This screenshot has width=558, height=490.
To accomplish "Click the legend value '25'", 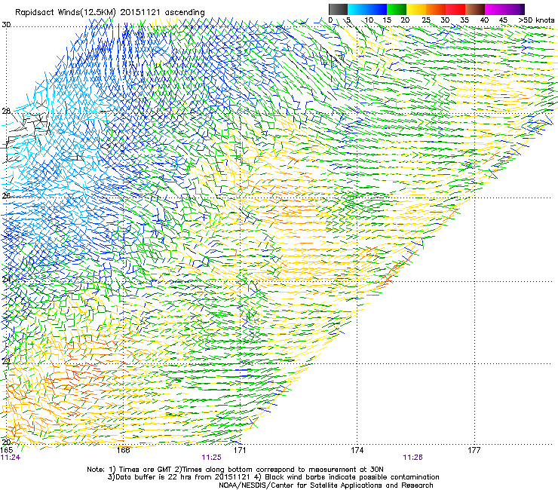I will [426, 20].
